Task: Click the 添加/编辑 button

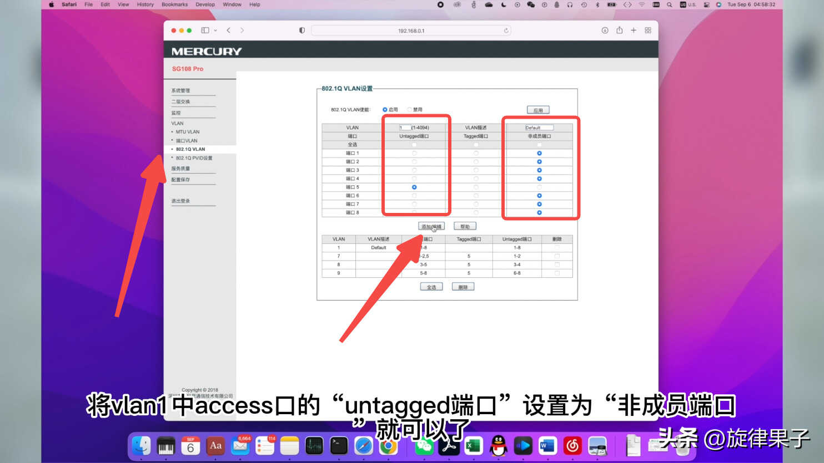Action: [x=431, y=226]
